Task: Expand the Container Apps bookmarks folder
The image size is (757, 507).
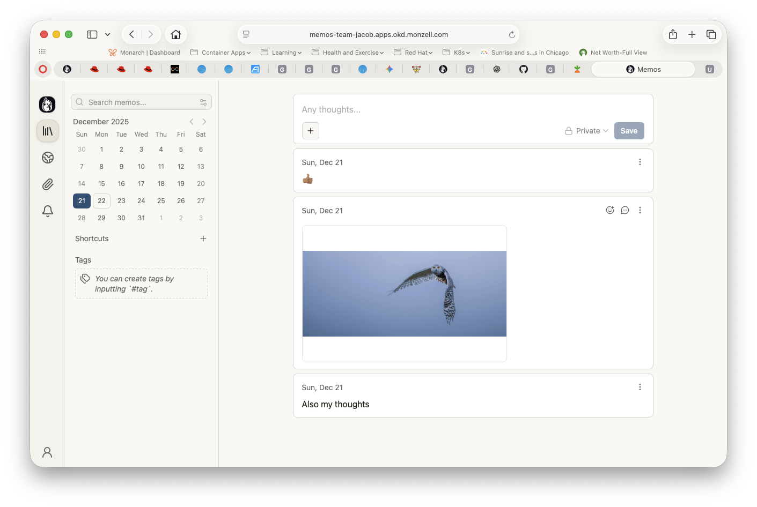Action: click(x=221, y=53)
